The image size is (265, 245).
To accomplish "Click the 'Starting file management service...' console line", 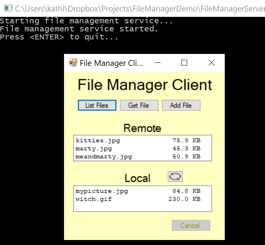I will click(x=86, y=21).
